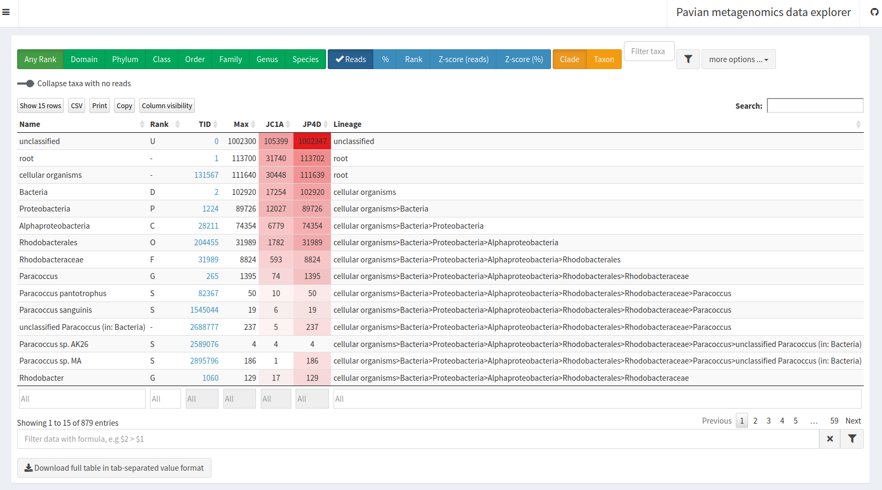Select the Clade display option
The image size is (882, 490).
(569, 59)
